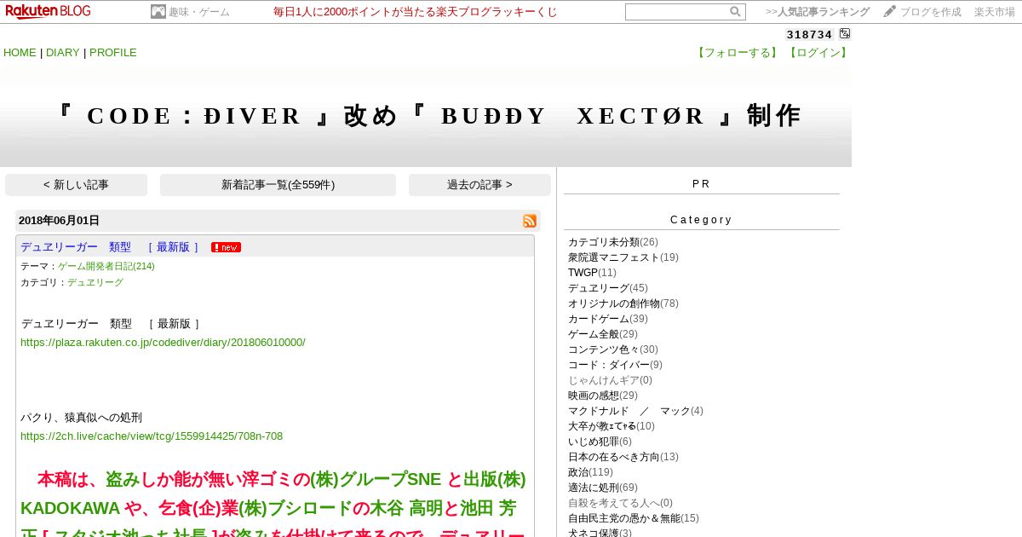
Task: Open ブログを作成 link
Action: [931, 12]
